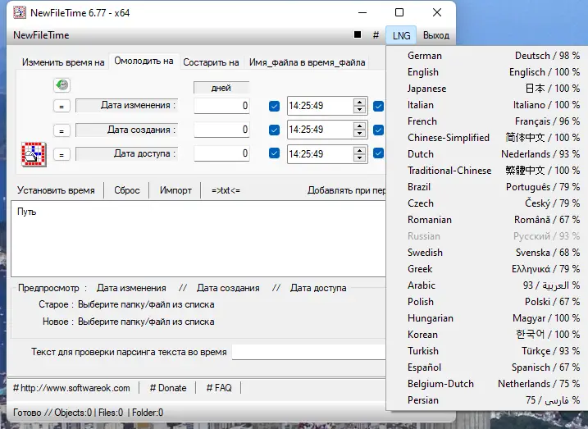588x429 pixels.
Task: Click = button beside Дата создания
Action: 62,130
